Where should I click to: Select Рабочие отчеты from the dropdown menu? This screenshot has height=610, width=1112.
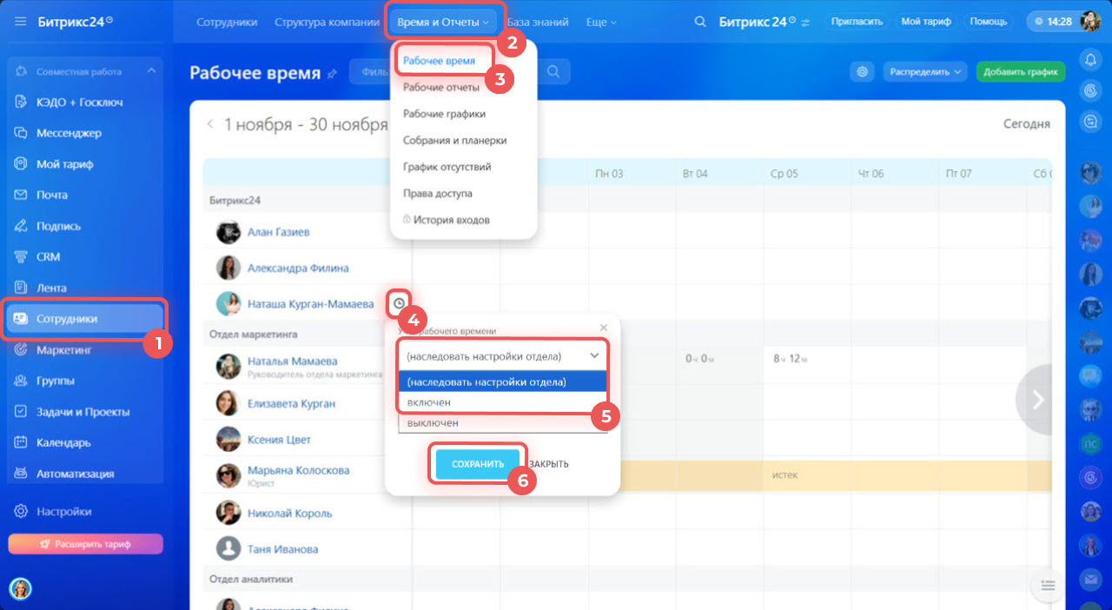click(x=440, y=87)
